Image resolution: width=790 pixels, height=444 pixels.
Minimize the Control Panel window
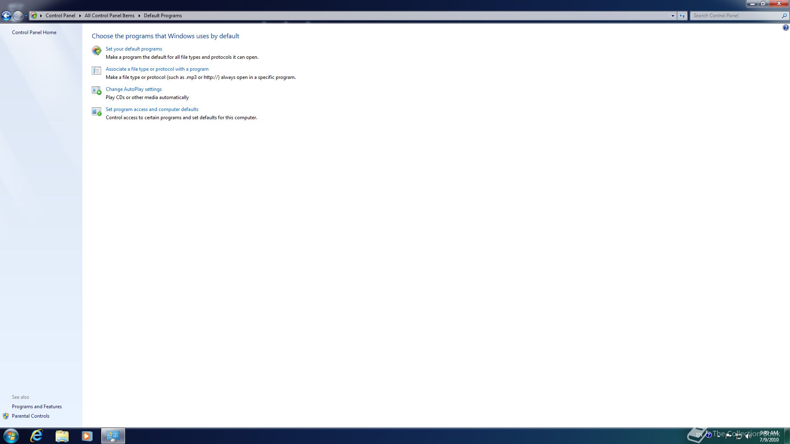point(752,4)
